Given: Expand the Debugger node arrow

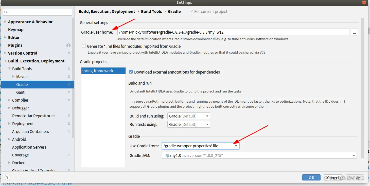Looking at the screenshot, I should [9, 108].
